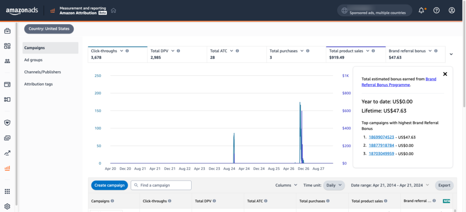Expand the Click-throughs metric dropdown
This screenshot has width=466, height=212.
pos(121,51)
